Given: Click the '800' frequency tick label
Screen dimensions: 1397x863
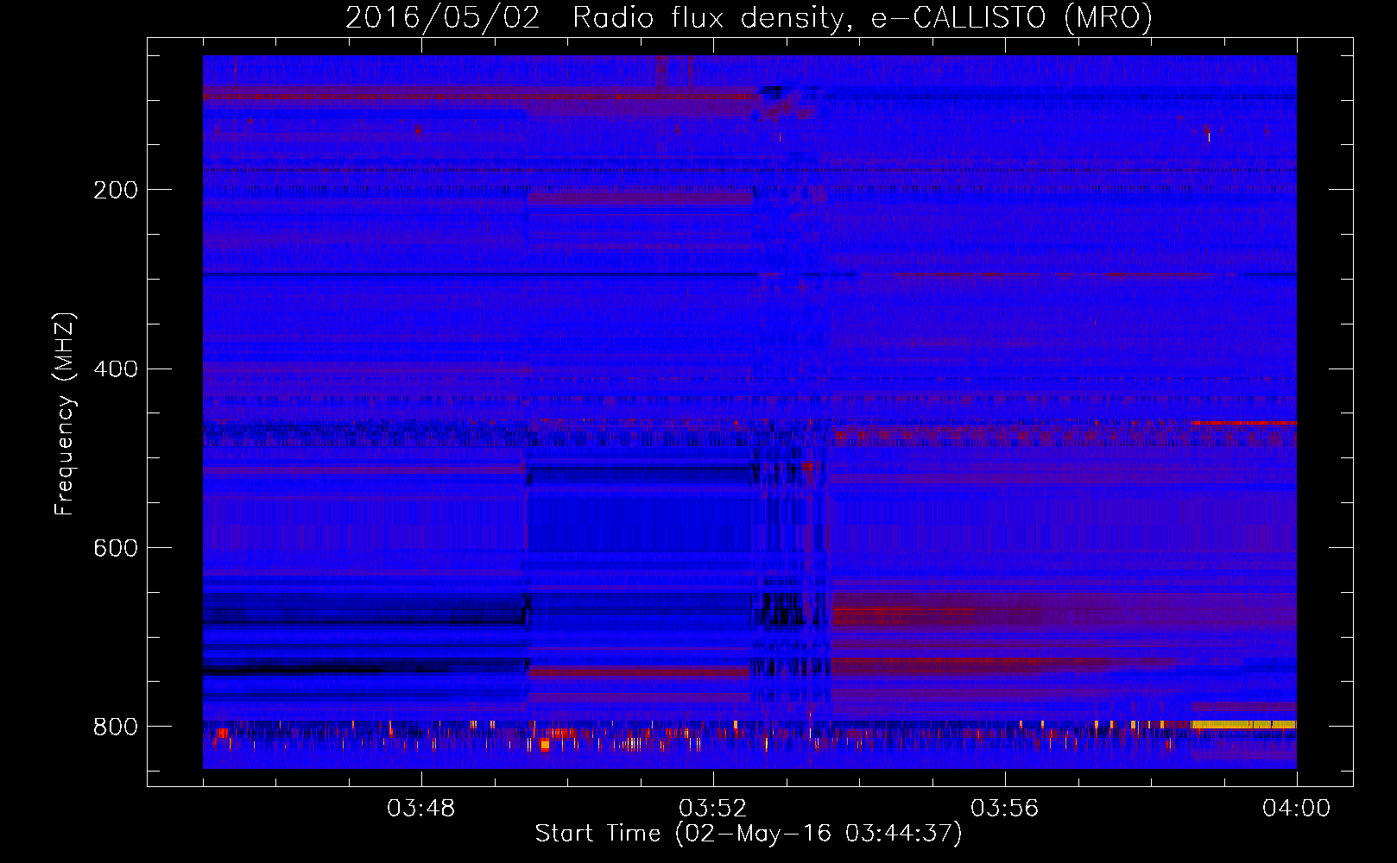Looking at the screenshot, I should [x=116, y=727].
